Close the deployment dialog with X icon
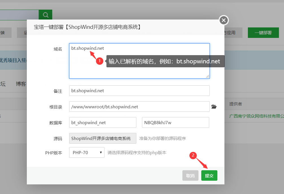The image size is (284, 194). 224,20
